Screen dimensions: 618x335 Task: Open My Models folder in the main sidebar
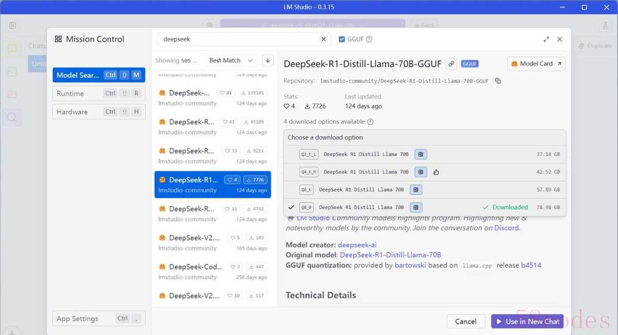(x=11, y=94)
